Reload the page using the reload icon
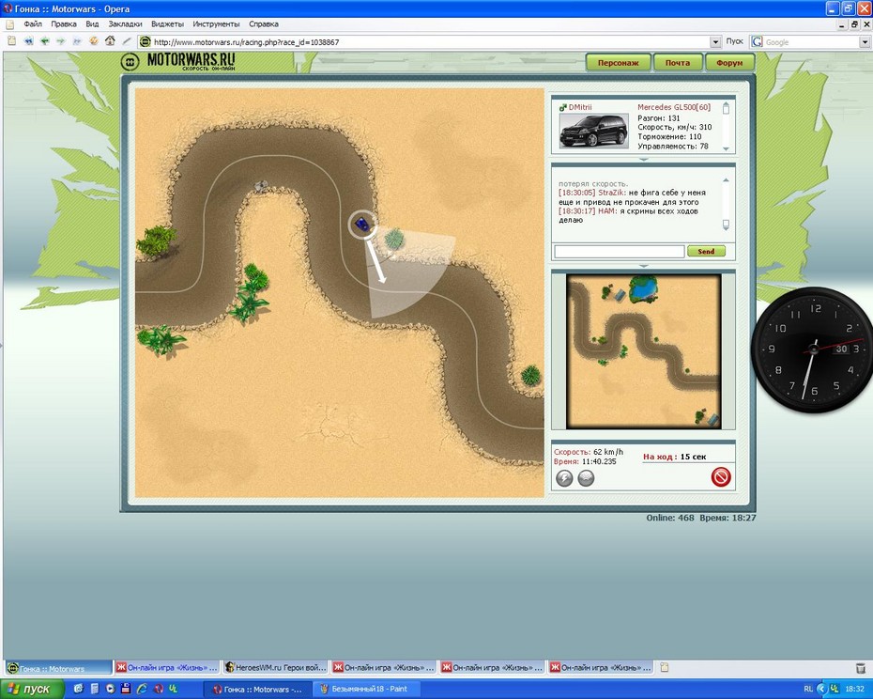 (94, 40)
